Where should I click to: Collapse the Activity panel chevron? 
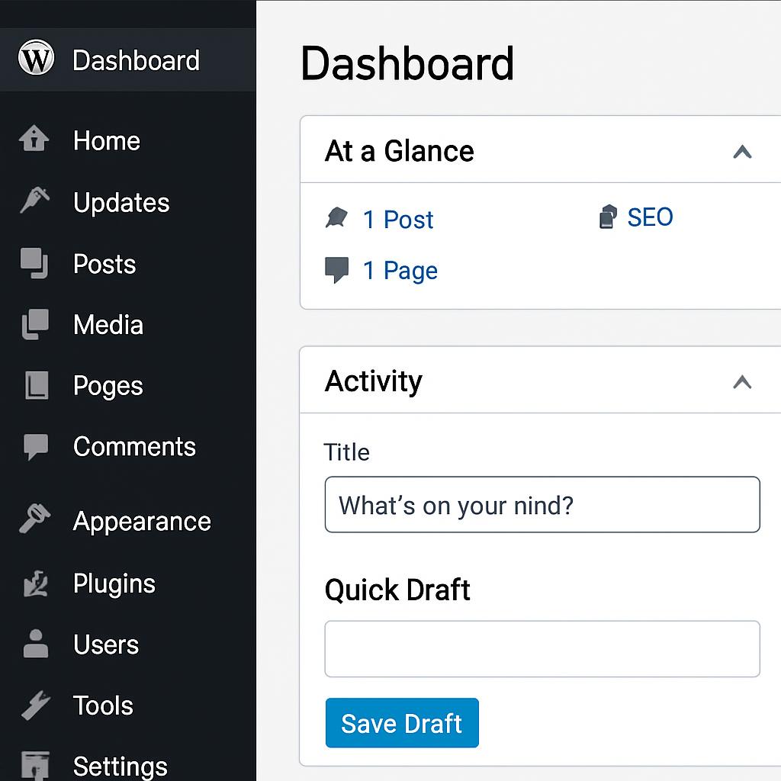click(x=742, y=381)
